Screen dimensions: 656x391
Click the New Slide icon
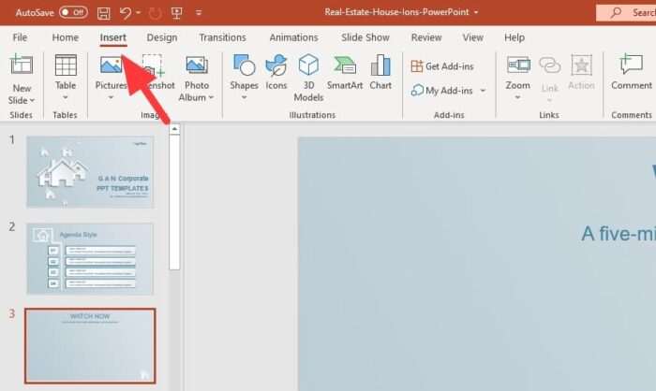pos(22,65)
